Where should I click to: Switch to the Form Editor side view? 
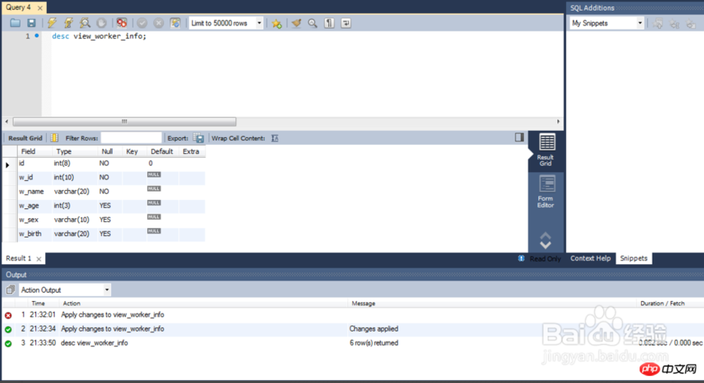[x=546, y=192]
